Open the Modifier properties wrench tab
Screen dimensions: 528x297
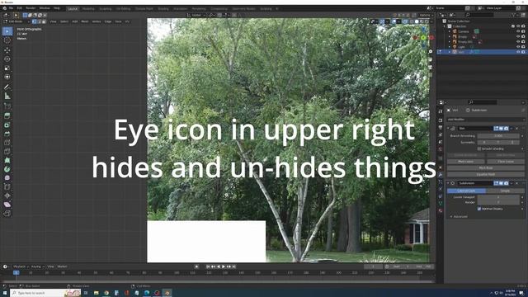pos(441,175)
